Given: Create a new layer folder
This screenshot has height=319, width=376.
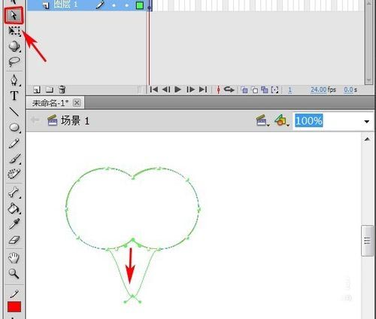Looking at the screenshot, I should pyautogui.click(x=50, y=90).
